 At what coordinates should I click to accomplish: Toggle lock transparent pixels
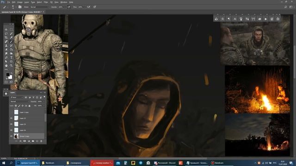click(16, 106)
